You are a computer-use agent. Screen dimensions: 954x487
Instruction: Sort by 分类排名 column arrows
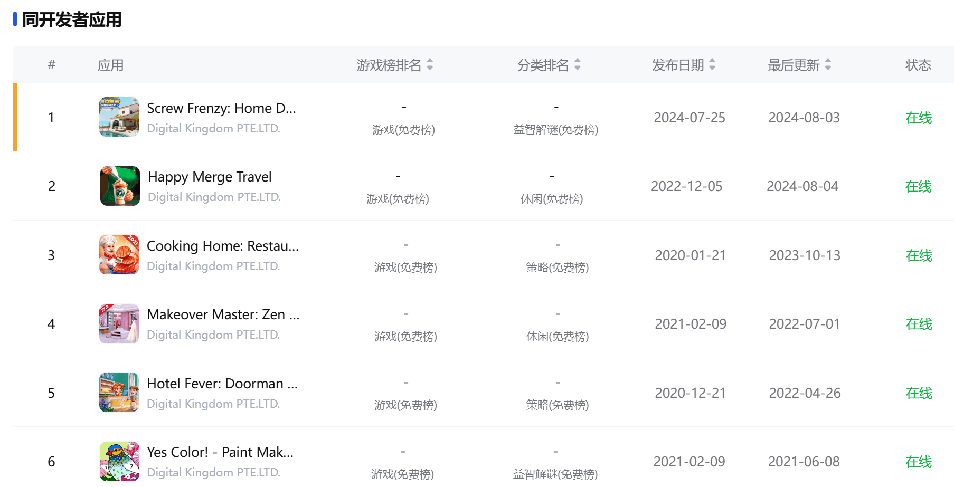tap(578, 64)
